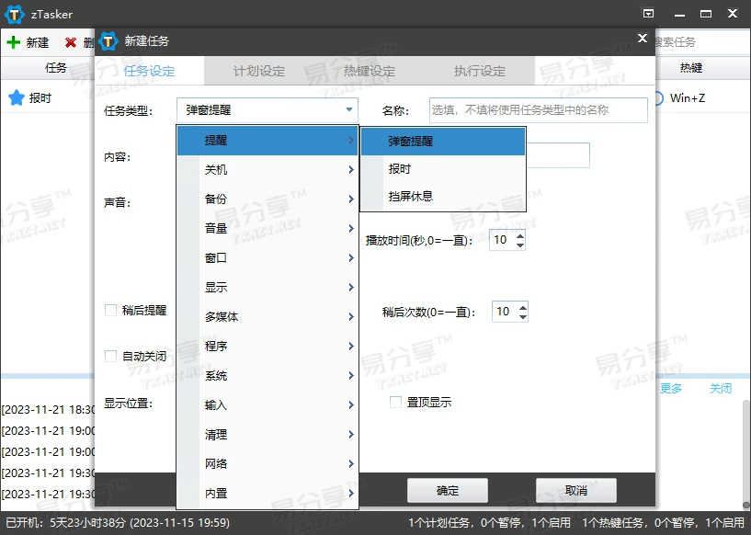
Task: Click the 稍后次数 number field
Action: (505, 312)
